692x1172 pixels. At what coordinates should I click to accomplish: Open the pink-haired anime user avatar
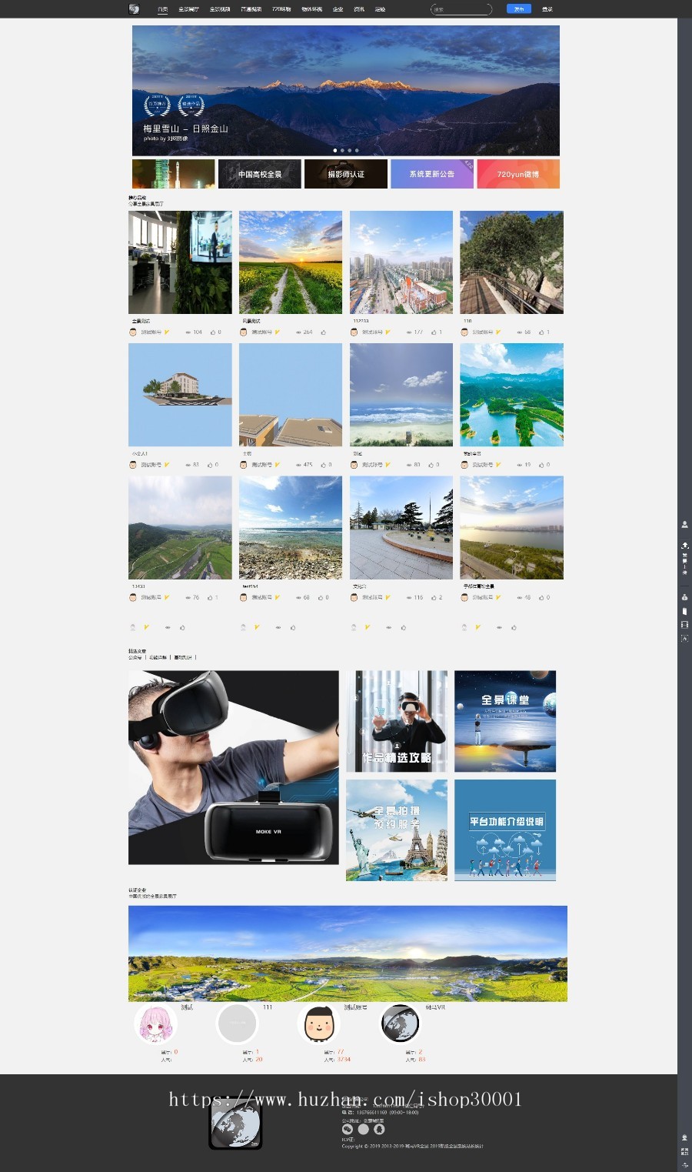[156, 1024]
